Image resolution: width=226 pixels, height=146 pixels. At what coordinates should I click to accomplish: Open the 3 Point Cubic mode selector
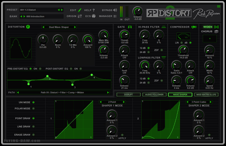pyautogui.click(x=199, y=102)
